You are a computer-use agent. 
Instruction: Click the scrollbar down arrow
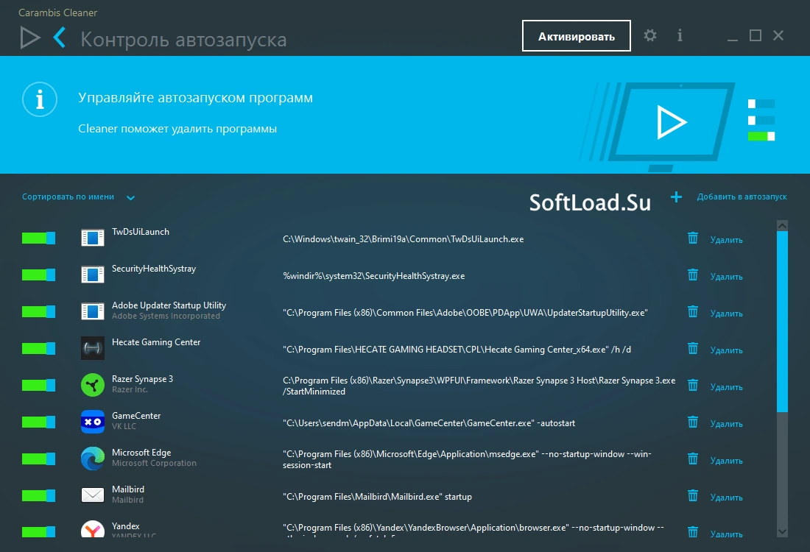tap(782, 532)
